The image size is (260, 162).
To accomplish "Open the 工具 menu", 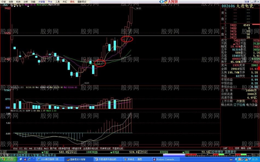I will [x=57, y=2].
